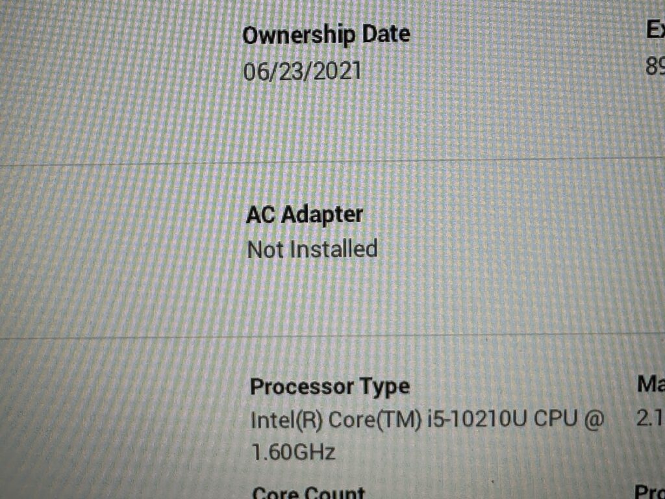The width and height of the screenshot is (665, 499).
Task: Click the cut-off Ma heading at right
Action: point(651,385)
